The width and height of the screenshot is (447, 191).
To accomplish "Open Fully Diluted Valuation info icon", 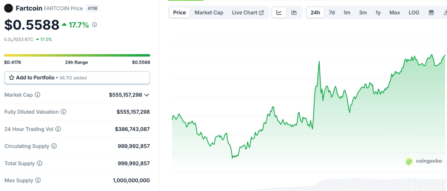I will coord(63,112).
